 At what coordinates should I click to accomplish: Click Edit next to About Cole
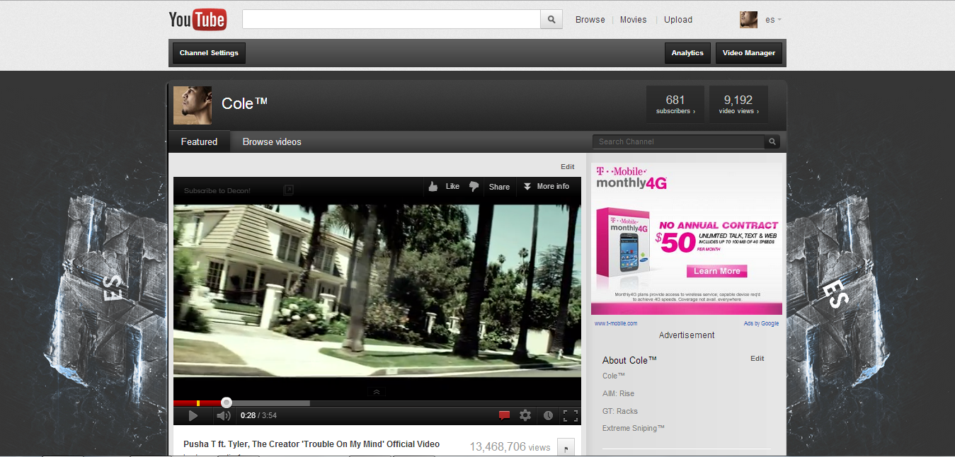coord(757,359)
